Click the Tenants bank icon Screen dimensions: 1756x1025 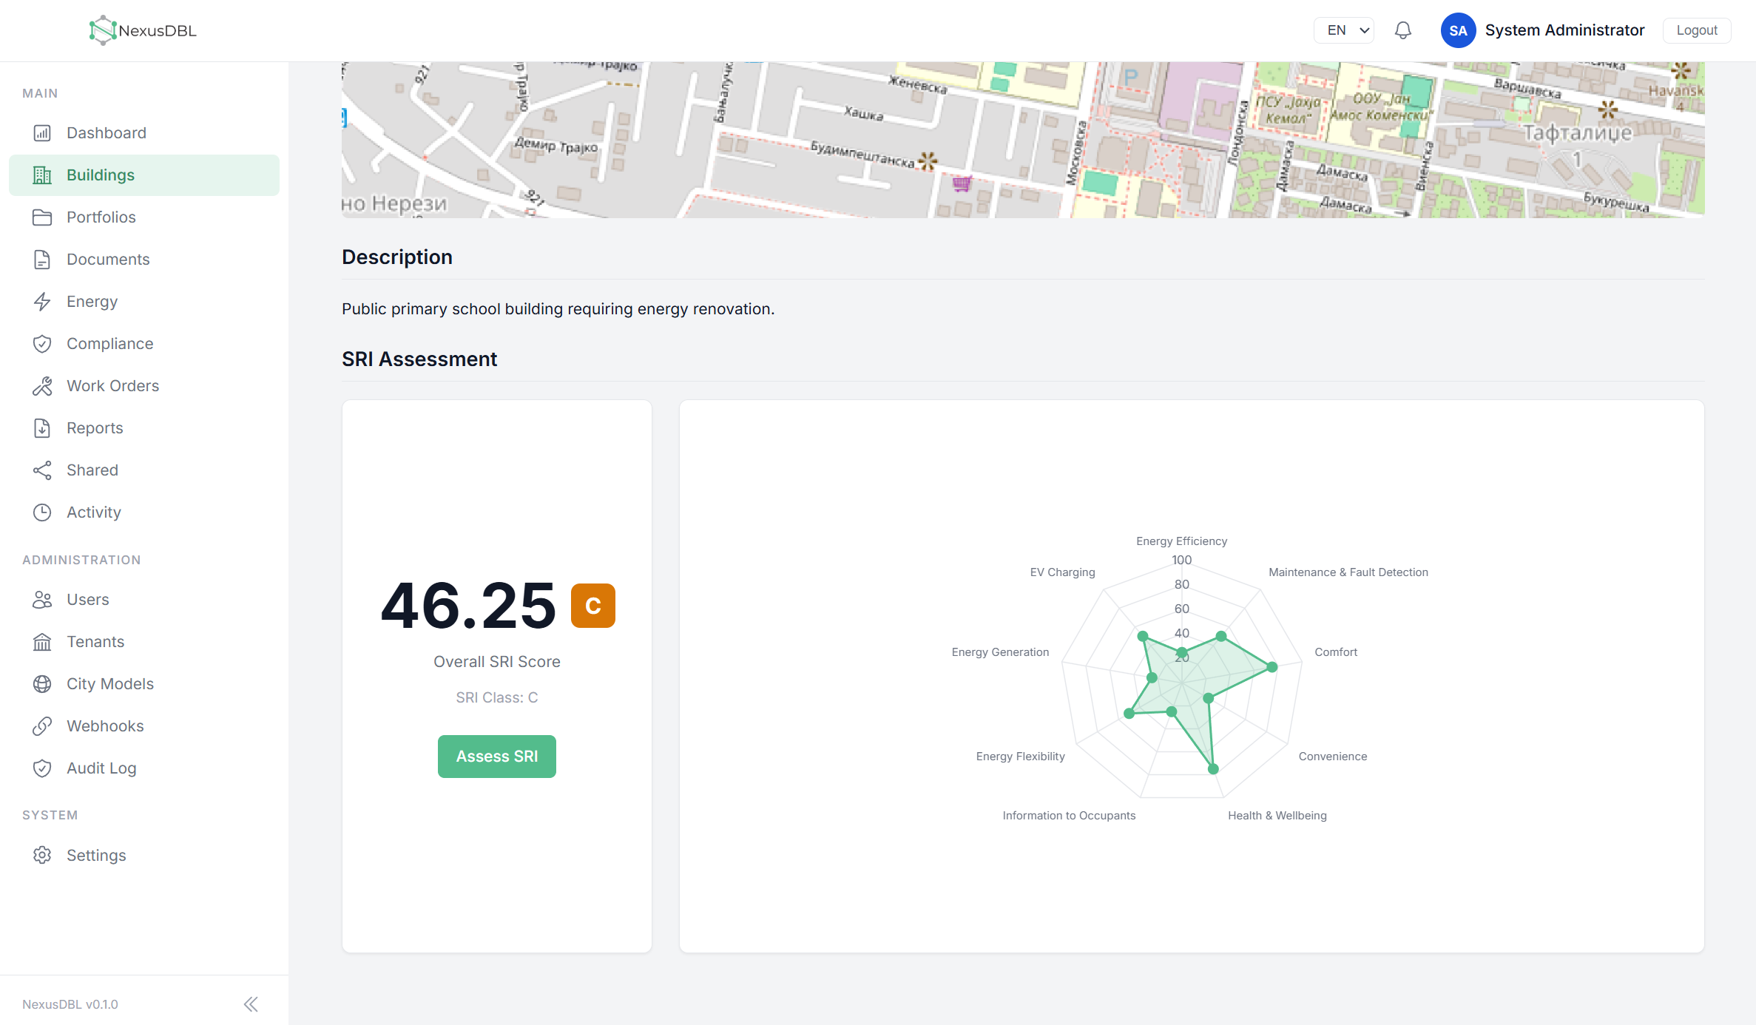click(x=42, y=642)
